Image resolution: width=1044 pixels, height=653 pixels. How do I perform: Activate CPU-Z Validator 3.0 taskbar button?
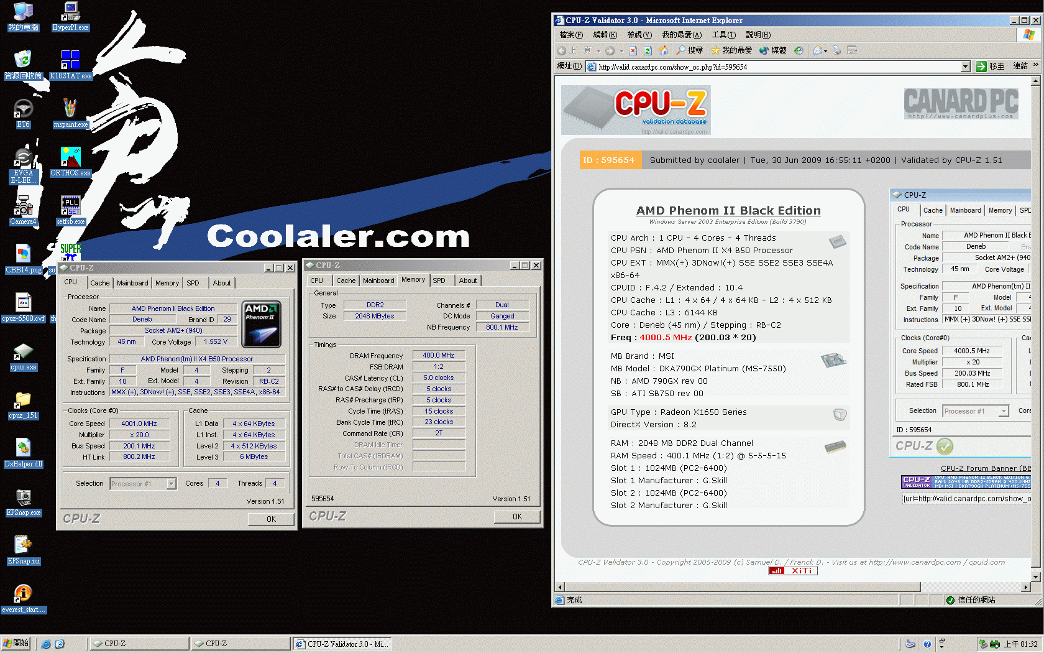coord(342,644)
